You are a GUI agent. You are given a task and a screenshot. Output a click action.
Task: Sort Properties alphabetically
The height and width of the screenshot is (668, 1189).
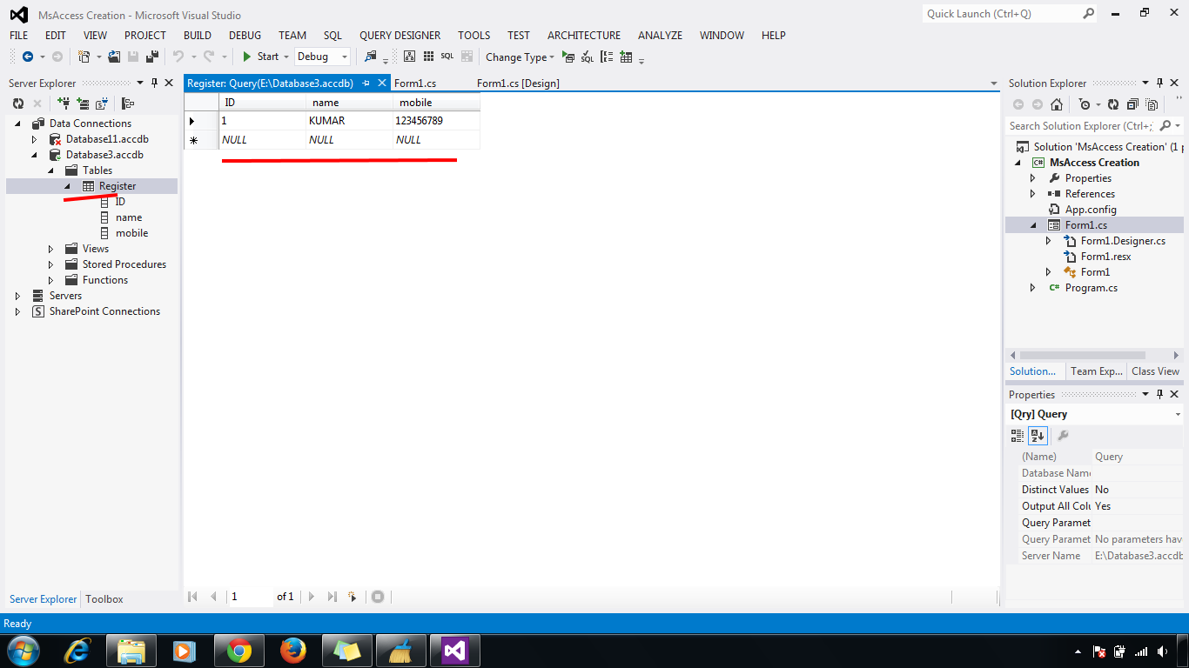[x=1037, y=436]
